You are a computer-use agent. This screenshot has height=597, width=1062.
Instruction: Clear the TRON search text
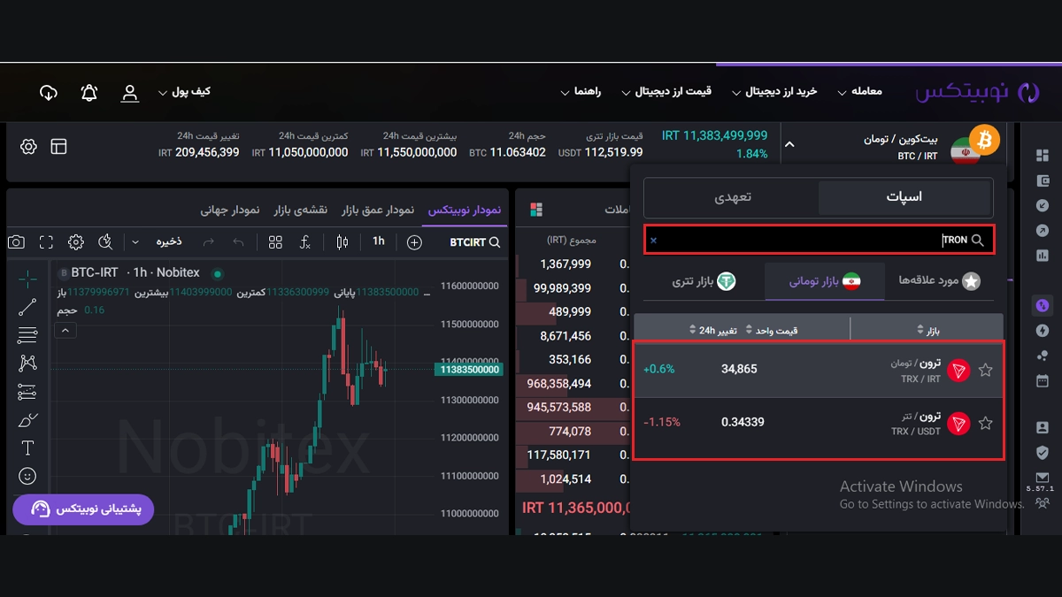pyautogui.click(x=654, y=240)
